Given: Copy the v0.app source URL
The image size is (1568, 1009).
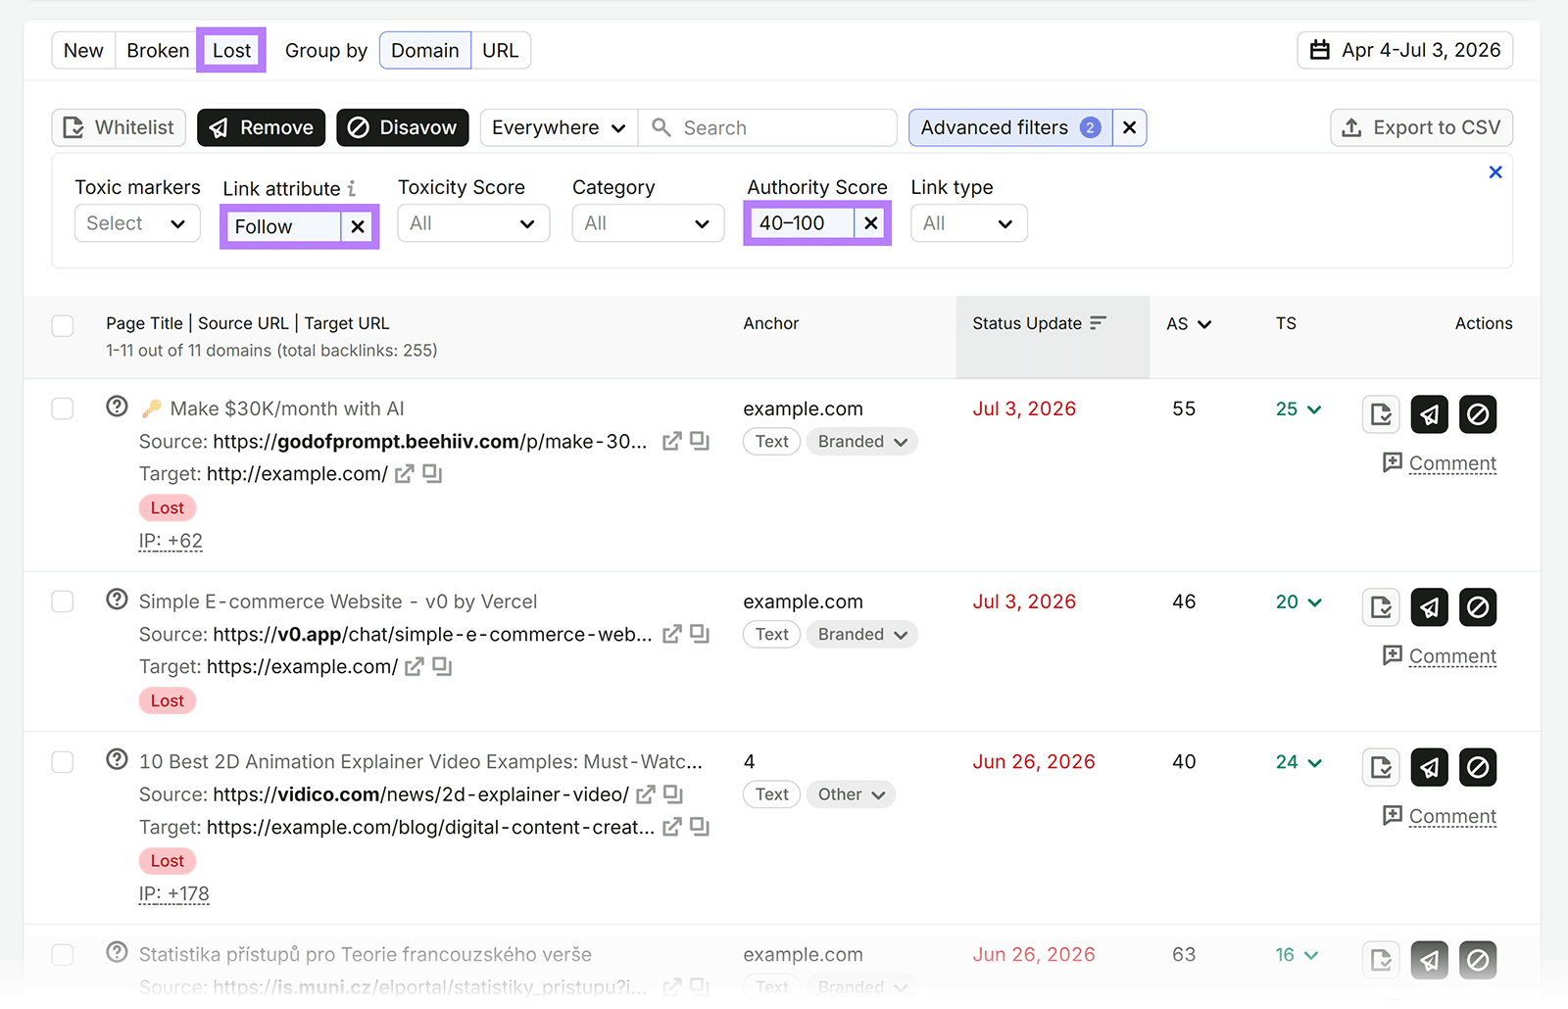Looking at the screenshot, I should (699, 634).
